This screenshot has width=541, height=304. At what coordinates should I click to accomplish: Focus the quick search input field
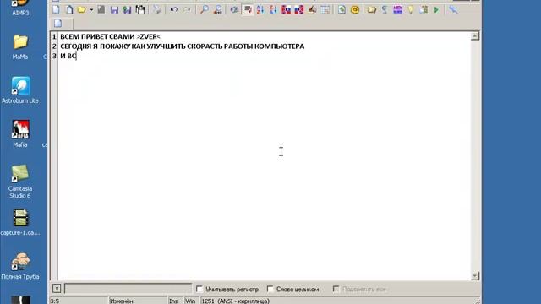tap(128, 288)
